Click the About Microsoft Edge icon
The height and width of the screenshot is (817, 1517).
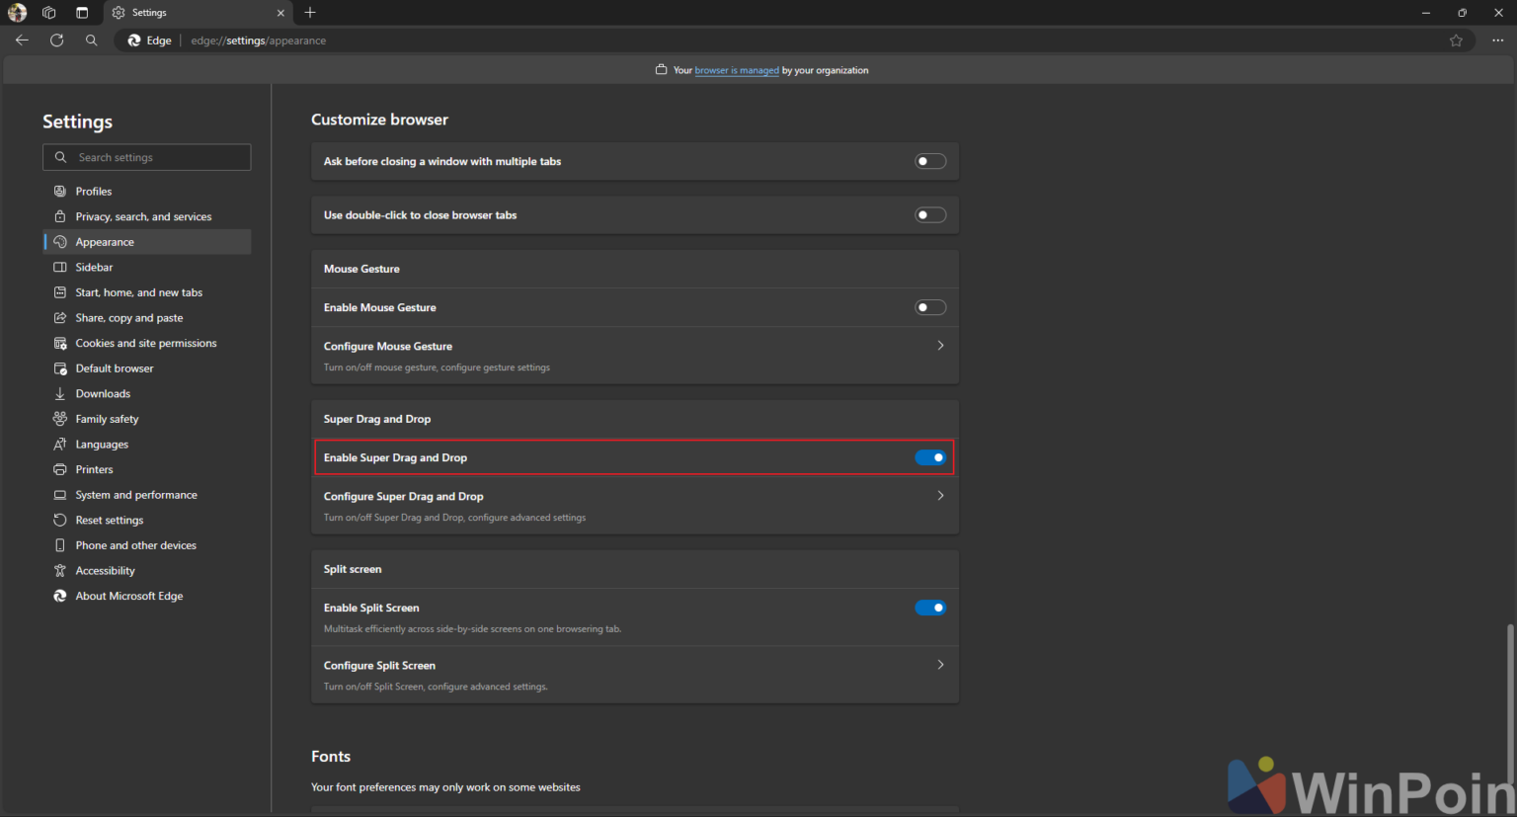pyautogui.click(x=60, y=596)
